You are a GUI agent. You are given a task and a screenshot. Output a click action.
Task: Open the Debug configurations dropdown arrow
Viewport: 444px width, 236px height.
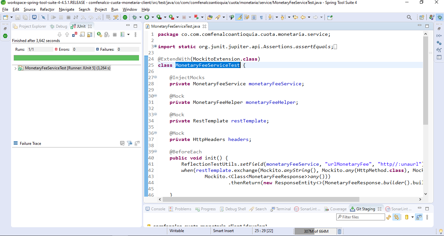coord(140,17)
